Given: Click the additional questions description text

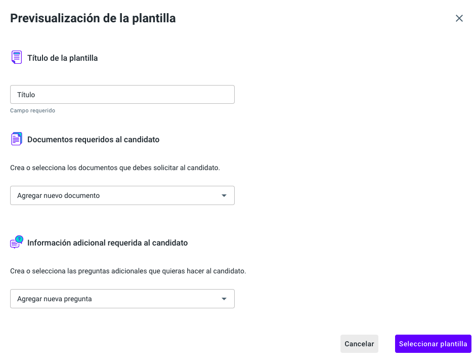Looking at the screenshot, I should [x=128, y=271].
